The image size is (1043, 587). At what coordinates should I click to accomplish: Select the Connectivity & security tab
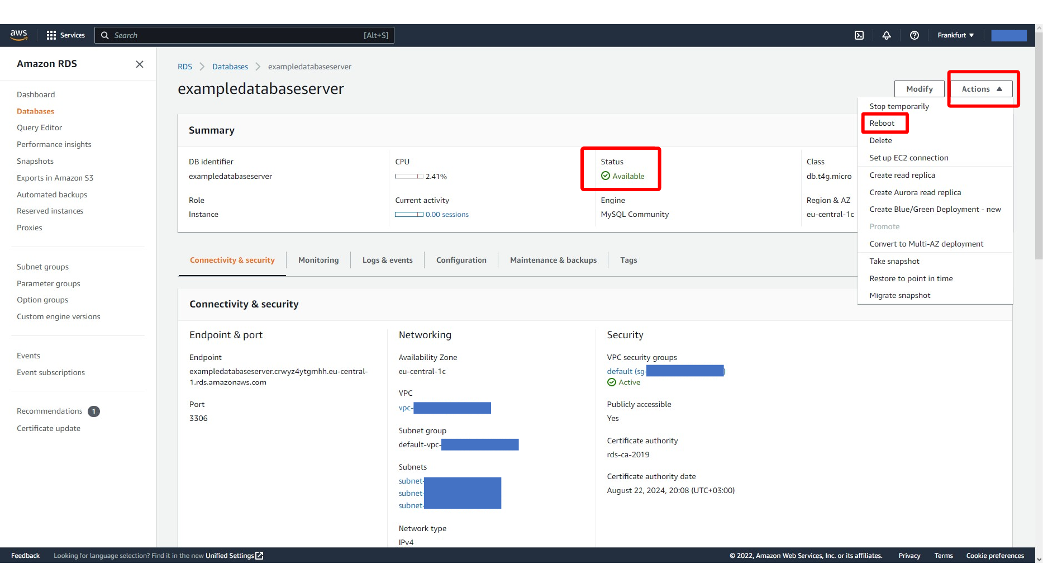pyautogui.click(x=232, y=260)
